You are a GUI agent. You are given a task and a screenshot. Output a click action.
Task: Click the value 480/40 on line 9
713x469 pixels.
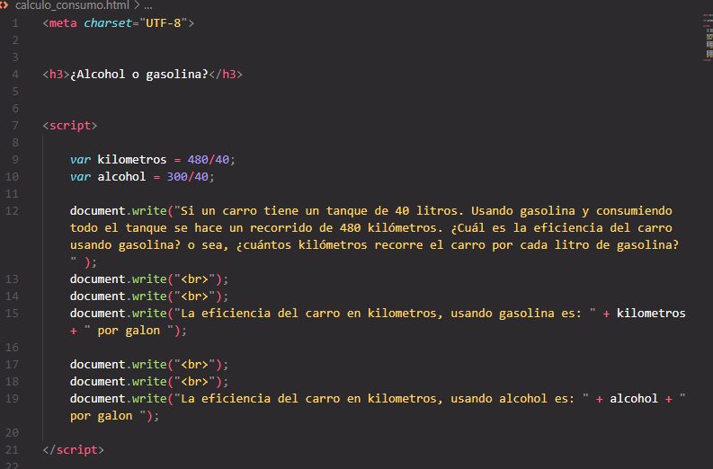(x=209, y=160)
